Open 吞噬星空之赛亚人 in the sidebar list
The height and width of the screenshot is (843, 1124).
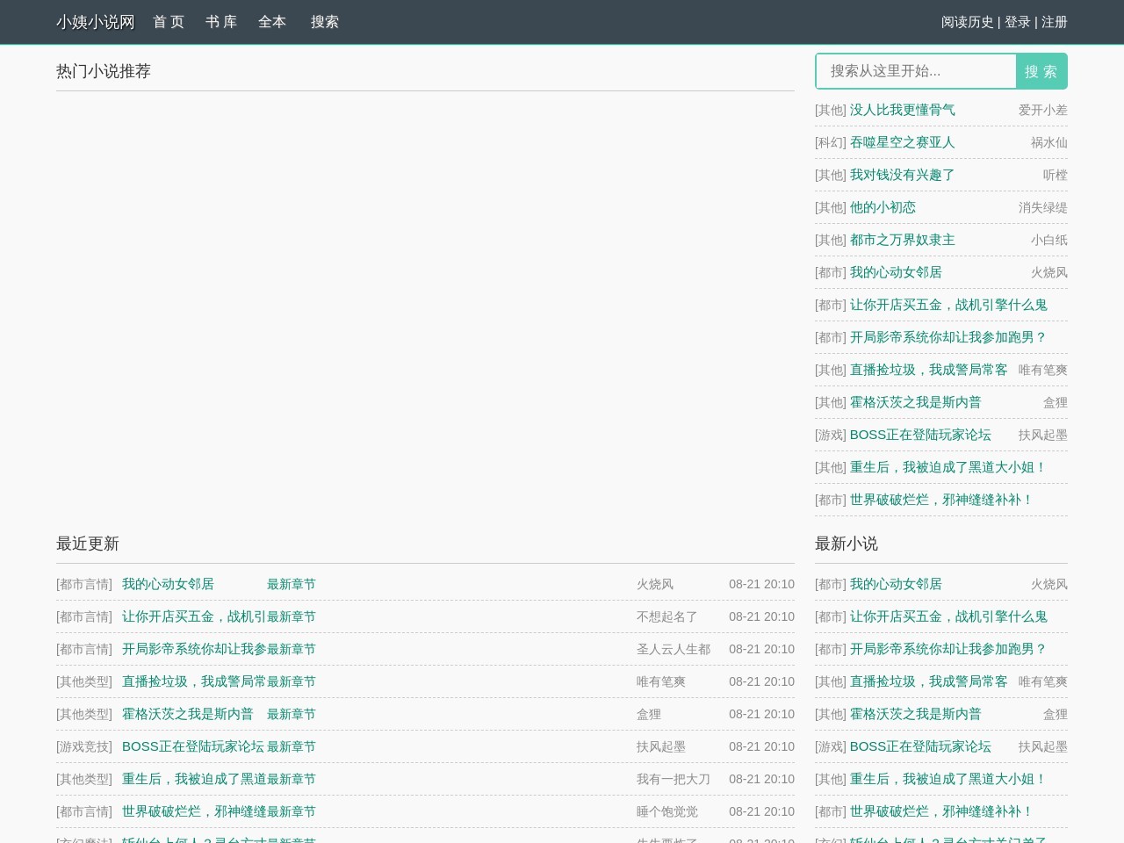(902, 142)
